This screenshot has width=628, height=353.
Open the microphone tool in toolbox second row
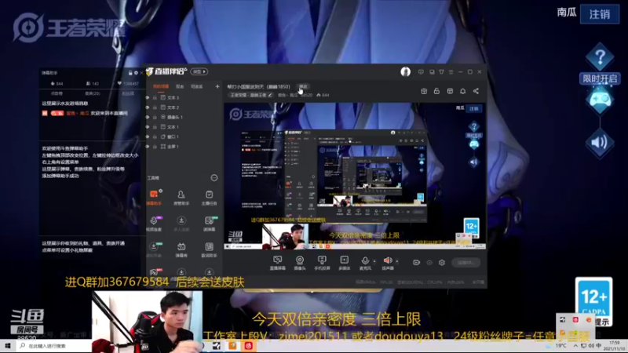[x=154, y=224]
